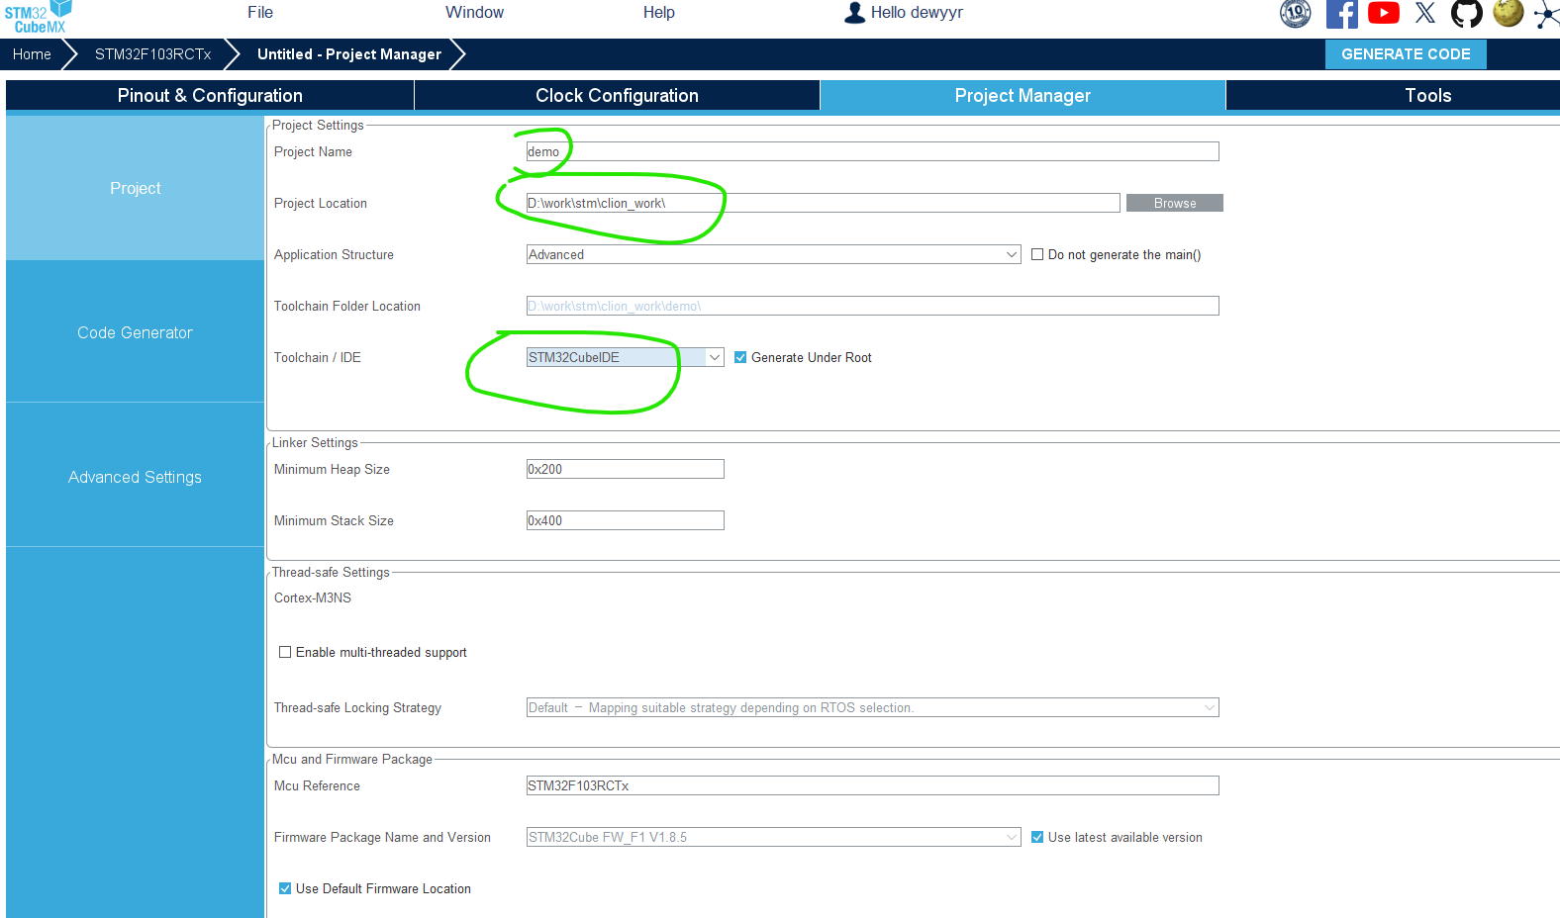Click Hello dewyyr account text
This screenshot has width=1560, height=918.
pyautogui.click(x=917, y=12)
